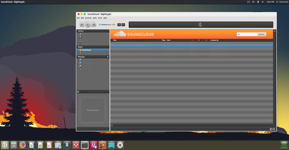Screen dimensions: 289x150
Task: Click the disc drive icon in dock
Action: pyautogui.click(x=120, y=145)
